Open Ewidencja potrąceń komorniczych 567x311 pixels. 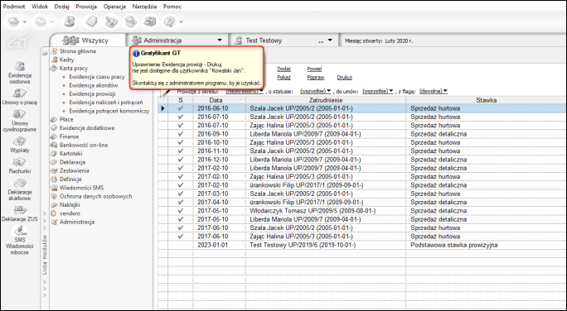[109, 111]
